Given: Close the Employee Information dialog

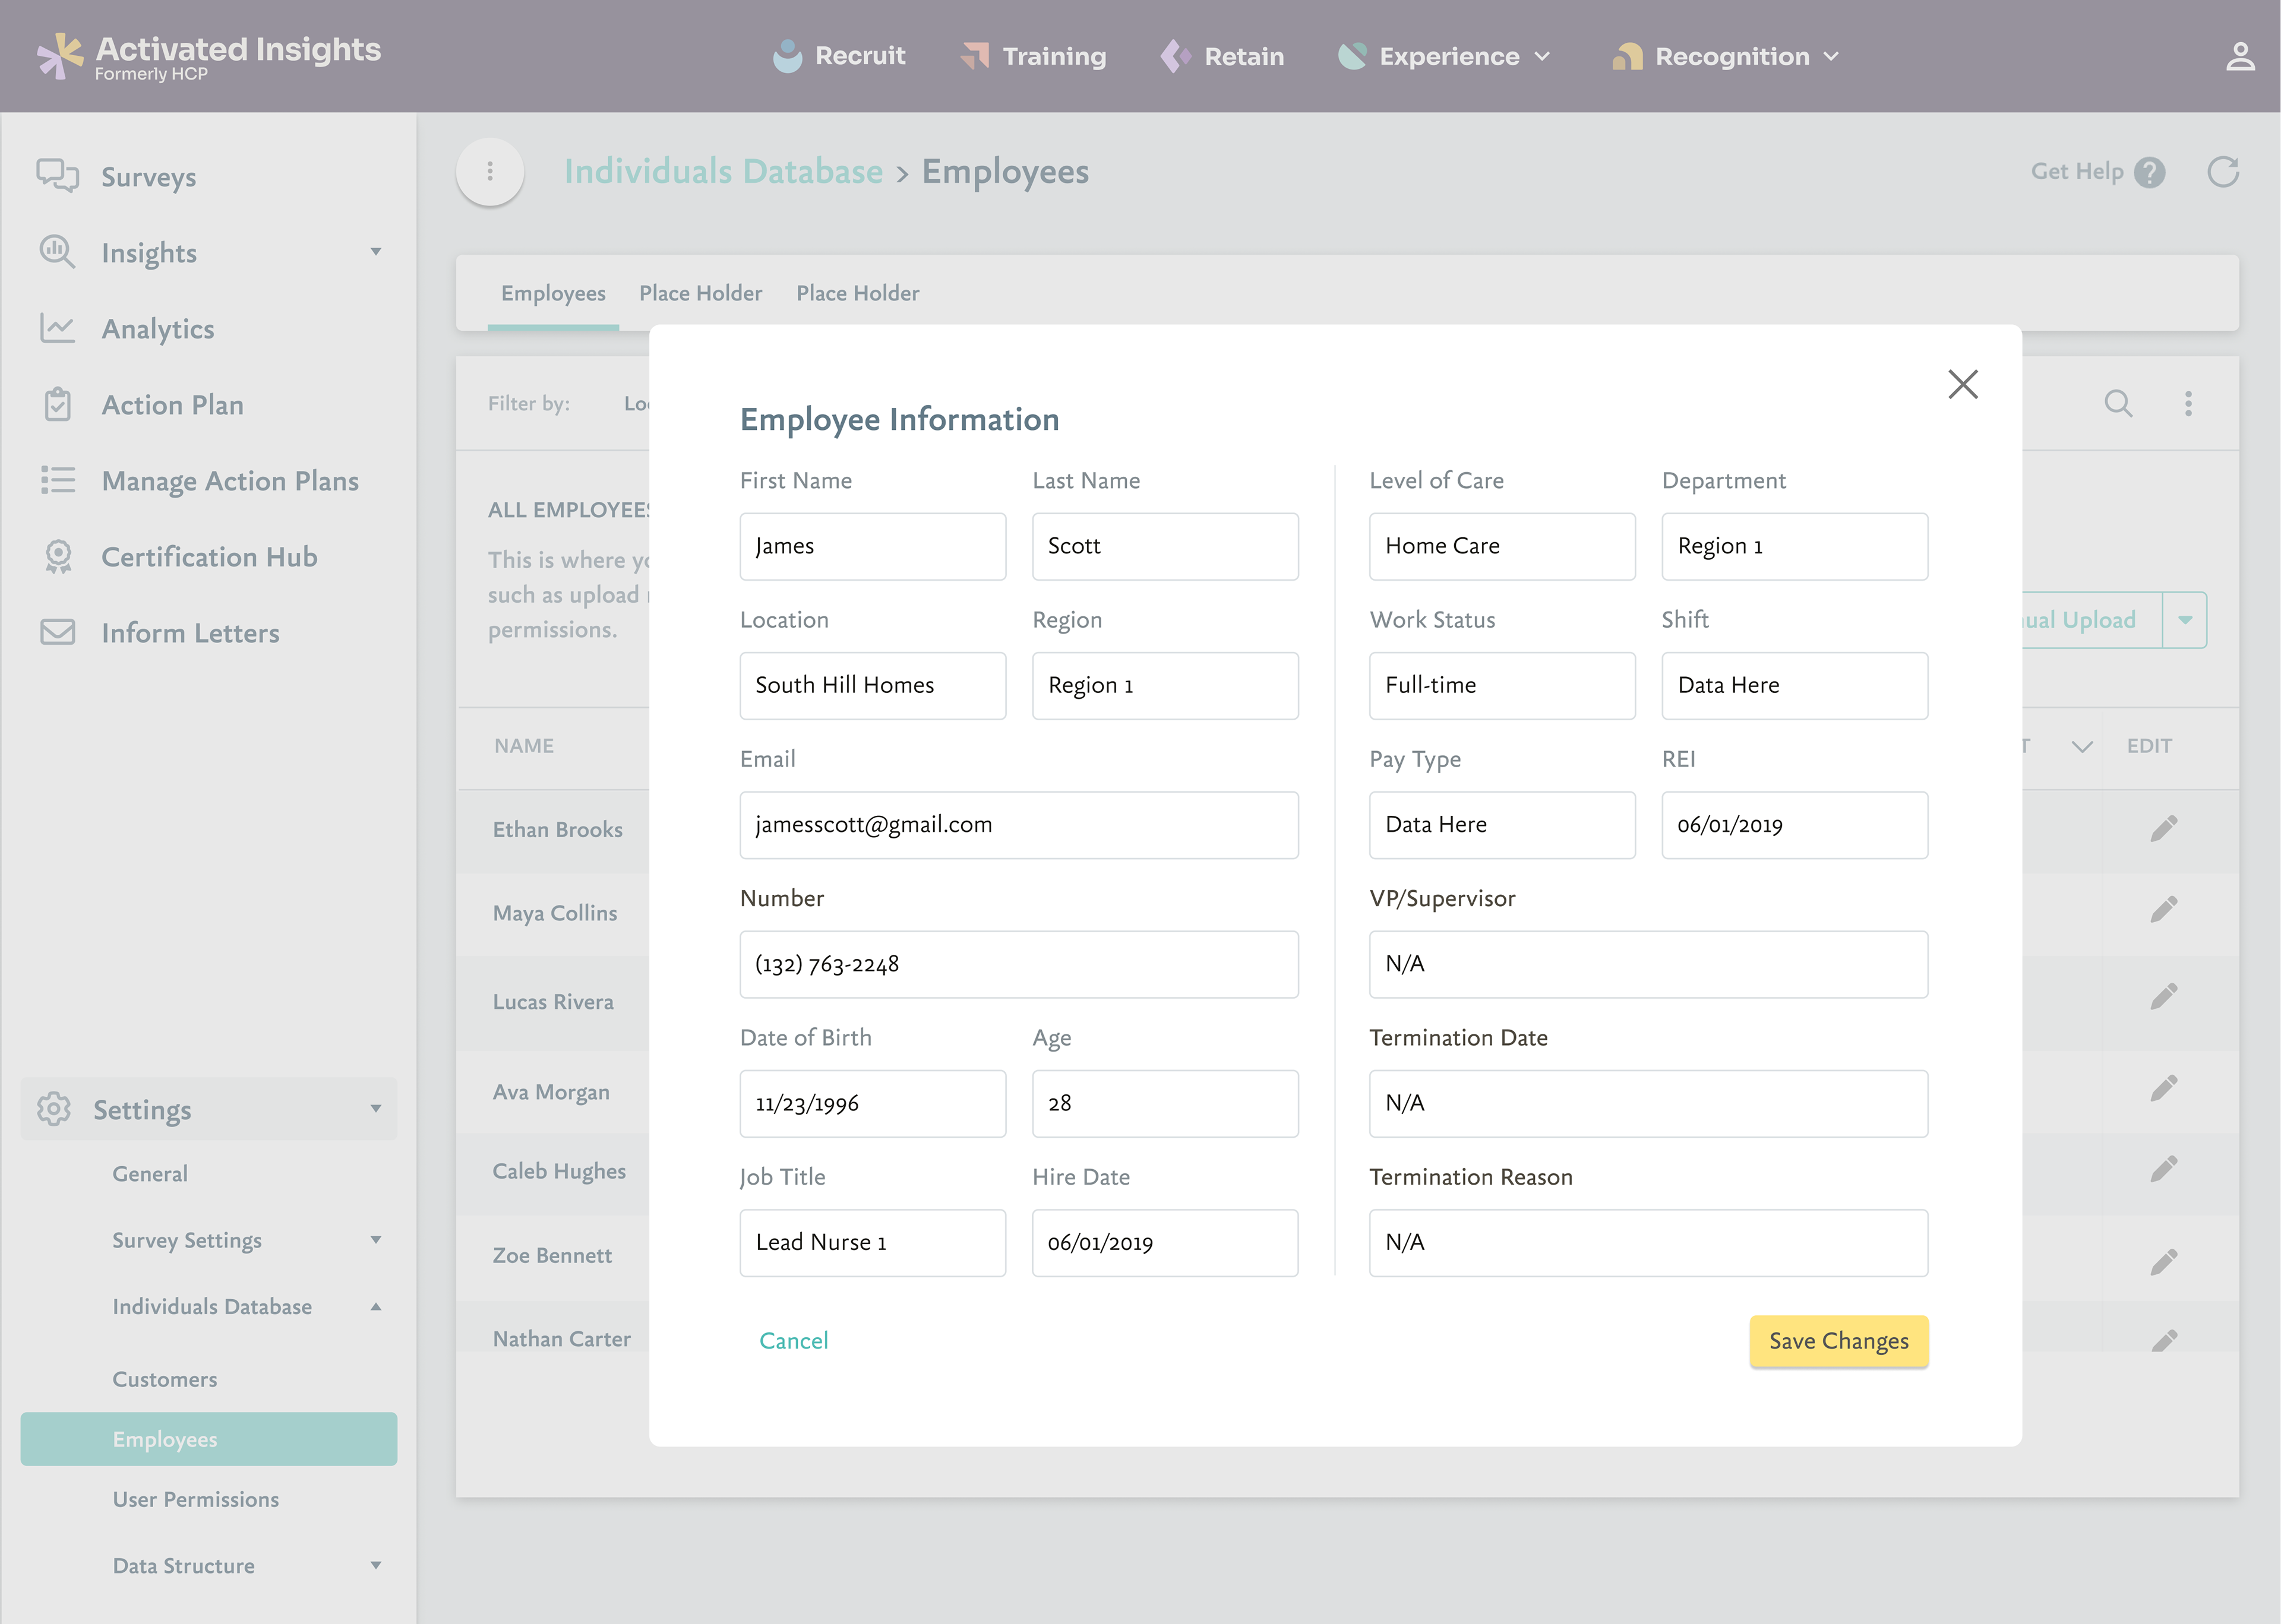Looking at the screenshot, I should click(x=1962, y=384).
